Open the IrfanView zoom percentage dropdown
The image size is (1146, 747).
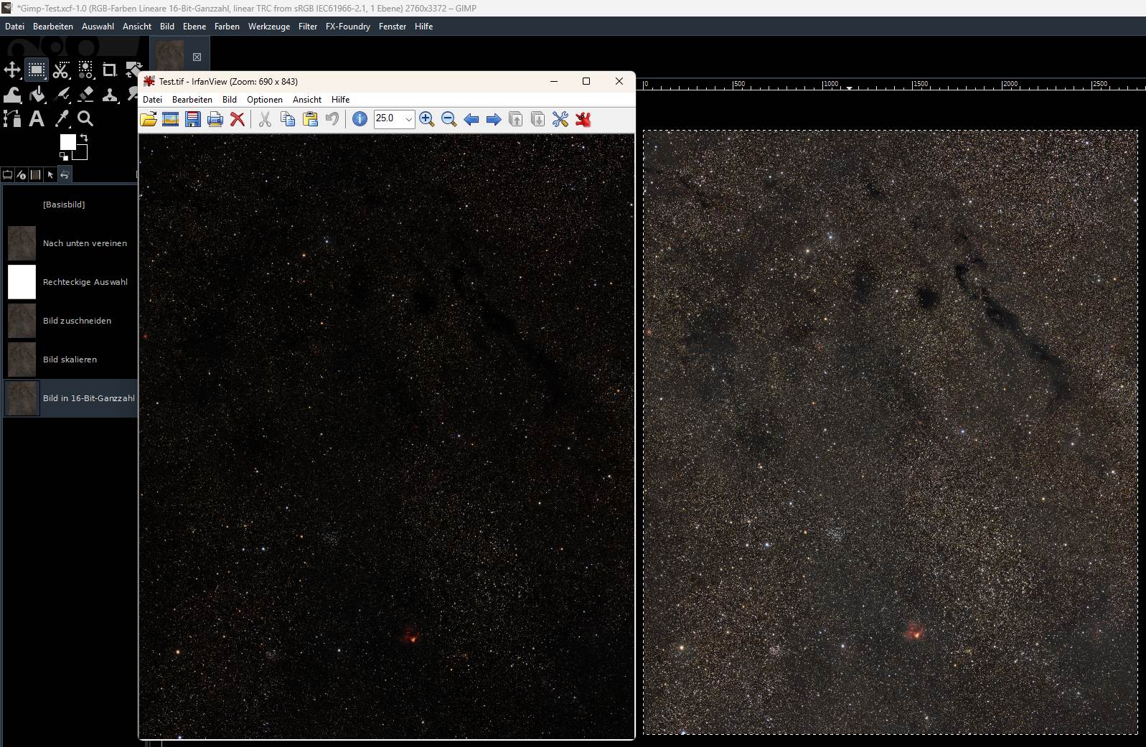click(x=408, y=119)
